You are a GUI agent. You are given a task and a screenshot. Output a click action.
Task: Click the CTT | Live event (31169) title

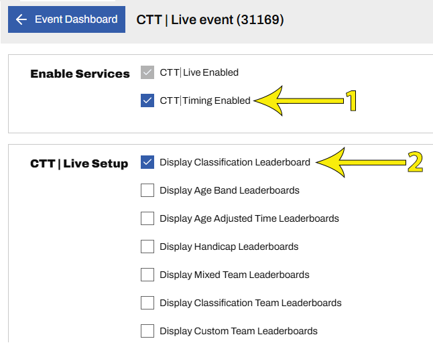[x=210, y=20]
